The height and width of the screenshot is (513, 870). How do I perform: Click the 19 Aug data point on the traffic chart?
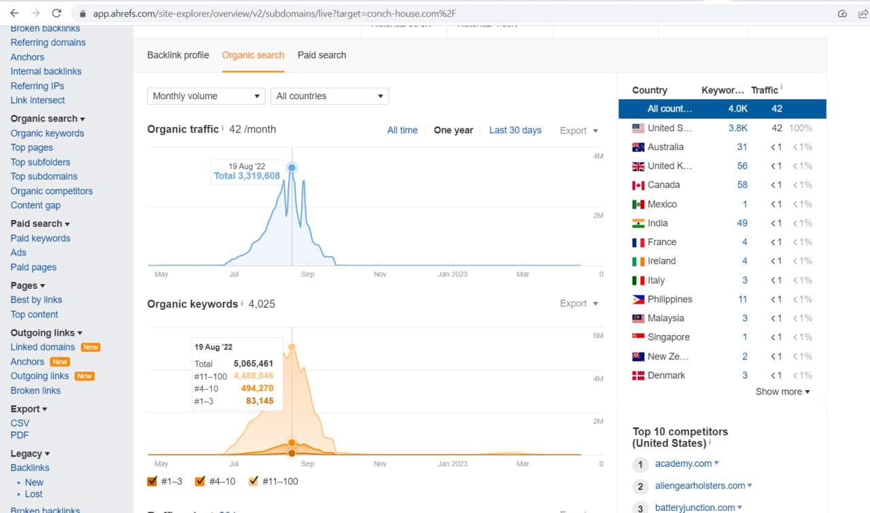pyautogui.click(x=292, y=167)
